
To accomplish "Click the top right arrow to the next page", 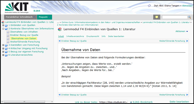I will [187, 41].
